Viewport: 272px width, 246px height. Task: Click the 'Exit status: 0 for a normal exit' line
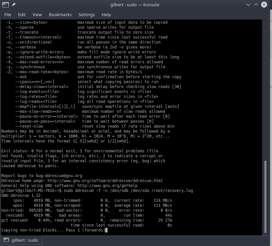click(x=80, y=151)
